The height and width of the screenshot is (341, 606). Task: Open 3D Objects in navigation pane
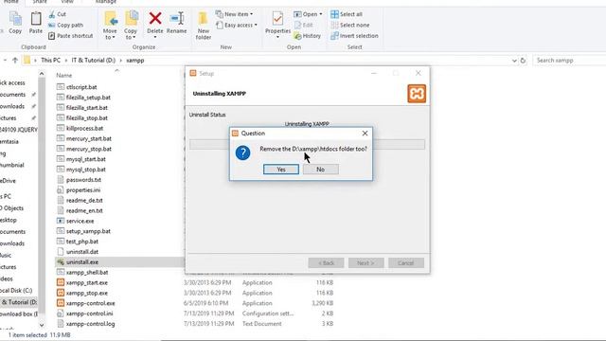12,208
